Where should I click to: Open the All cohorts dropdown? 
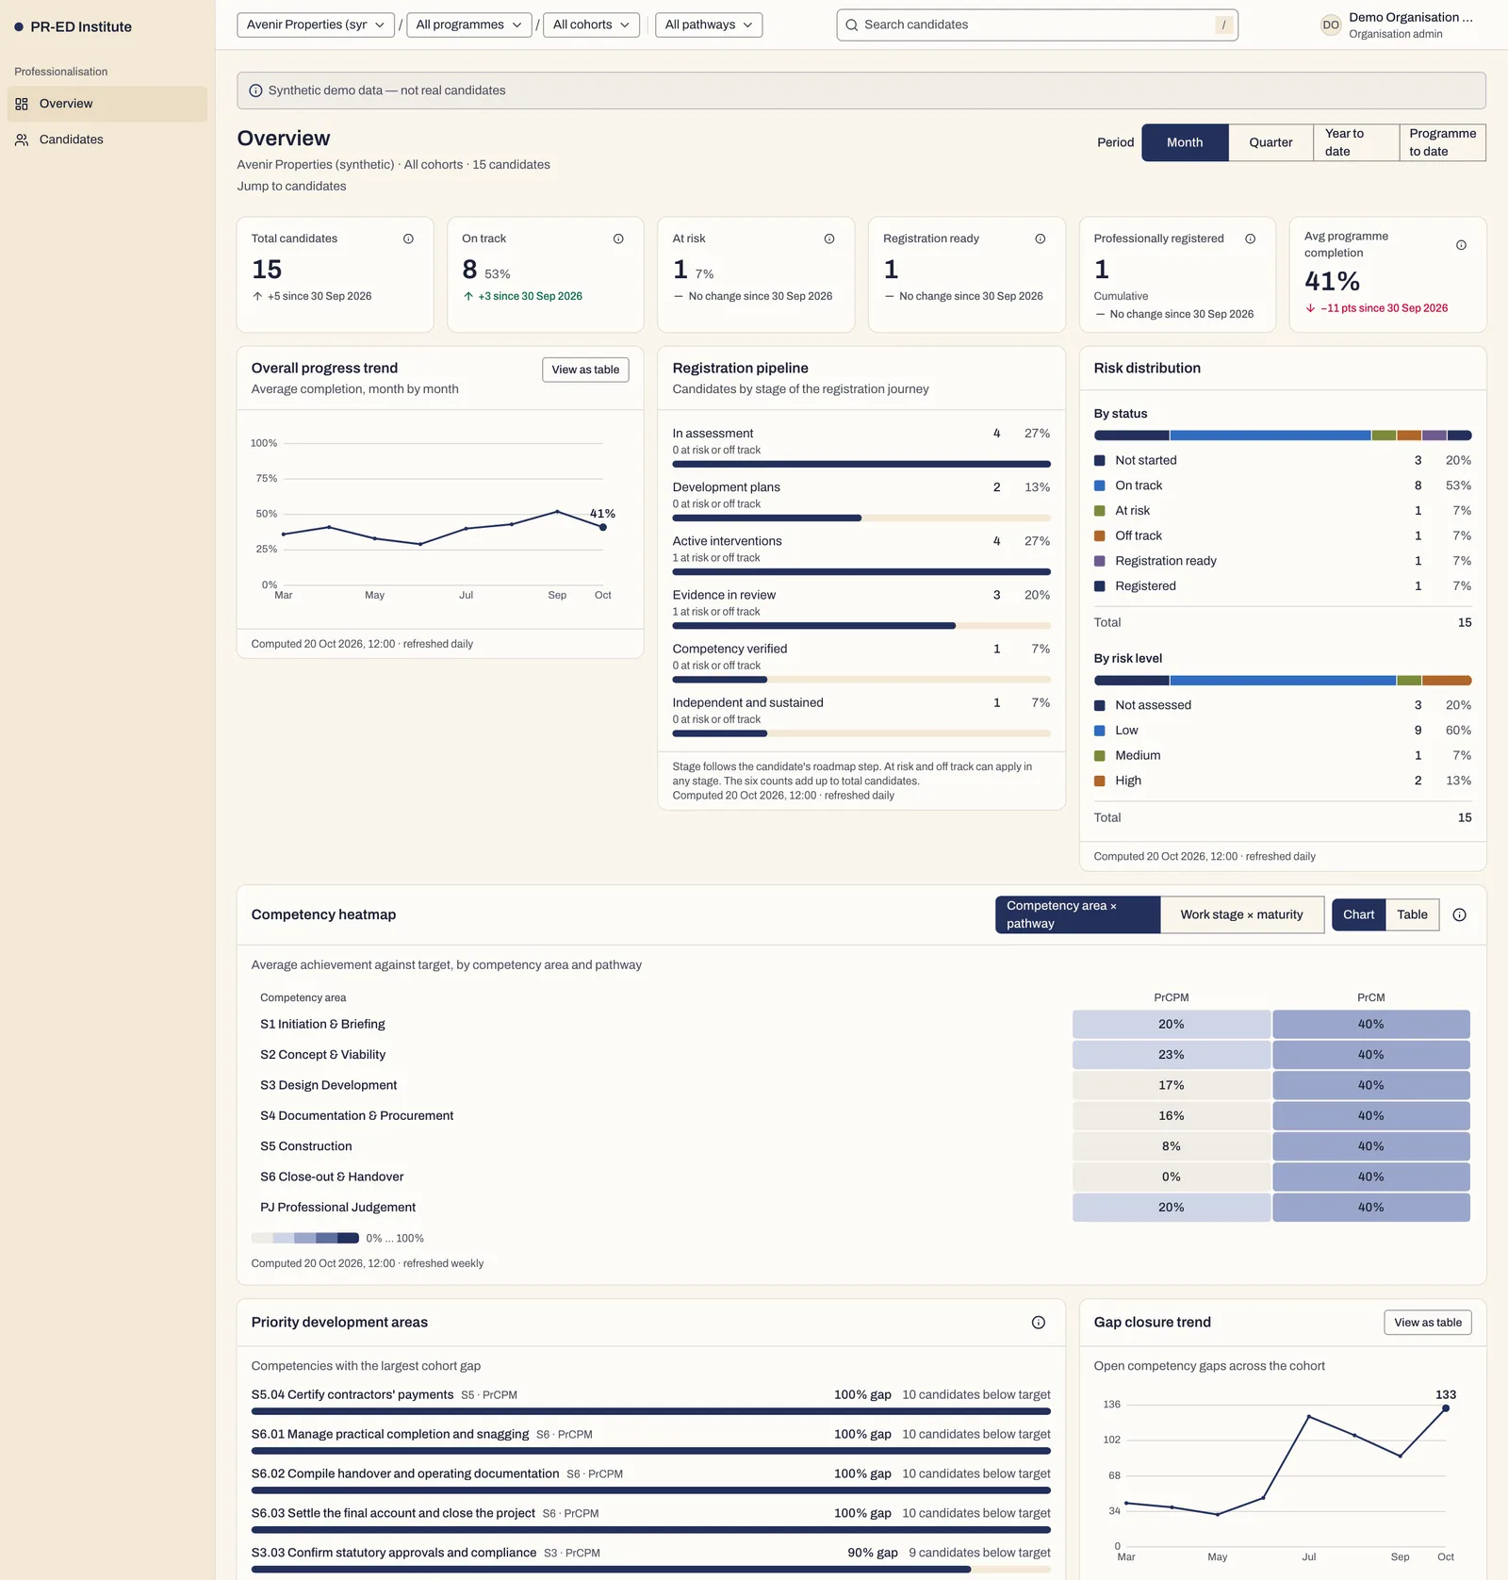click(x=591, y=25)
